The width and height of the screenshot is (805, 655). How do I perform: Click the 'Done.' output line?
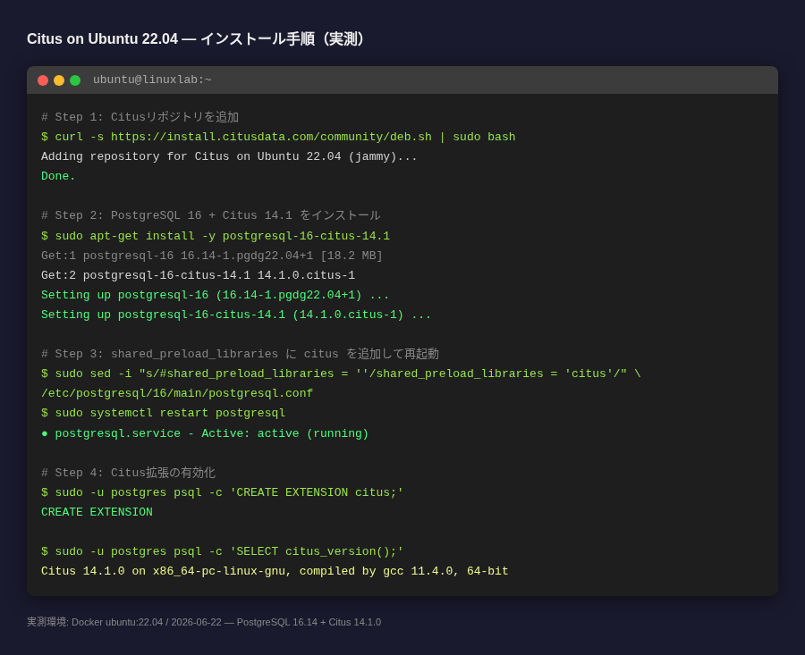58,176
